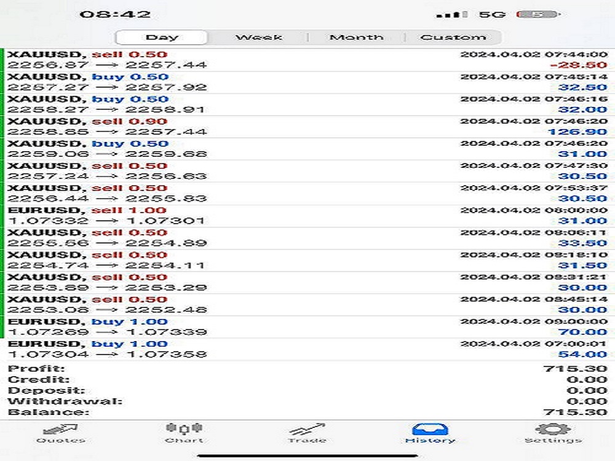This screenshot has height=461, width=615.
Task: Select the Balance value 715.30
Action: pos(576,412)
